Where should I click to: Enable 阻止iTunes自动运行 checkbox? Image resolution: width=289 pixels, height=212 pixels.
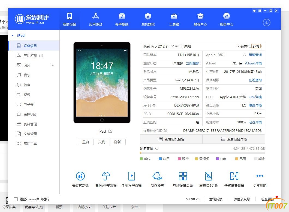[x=16, y=199]
